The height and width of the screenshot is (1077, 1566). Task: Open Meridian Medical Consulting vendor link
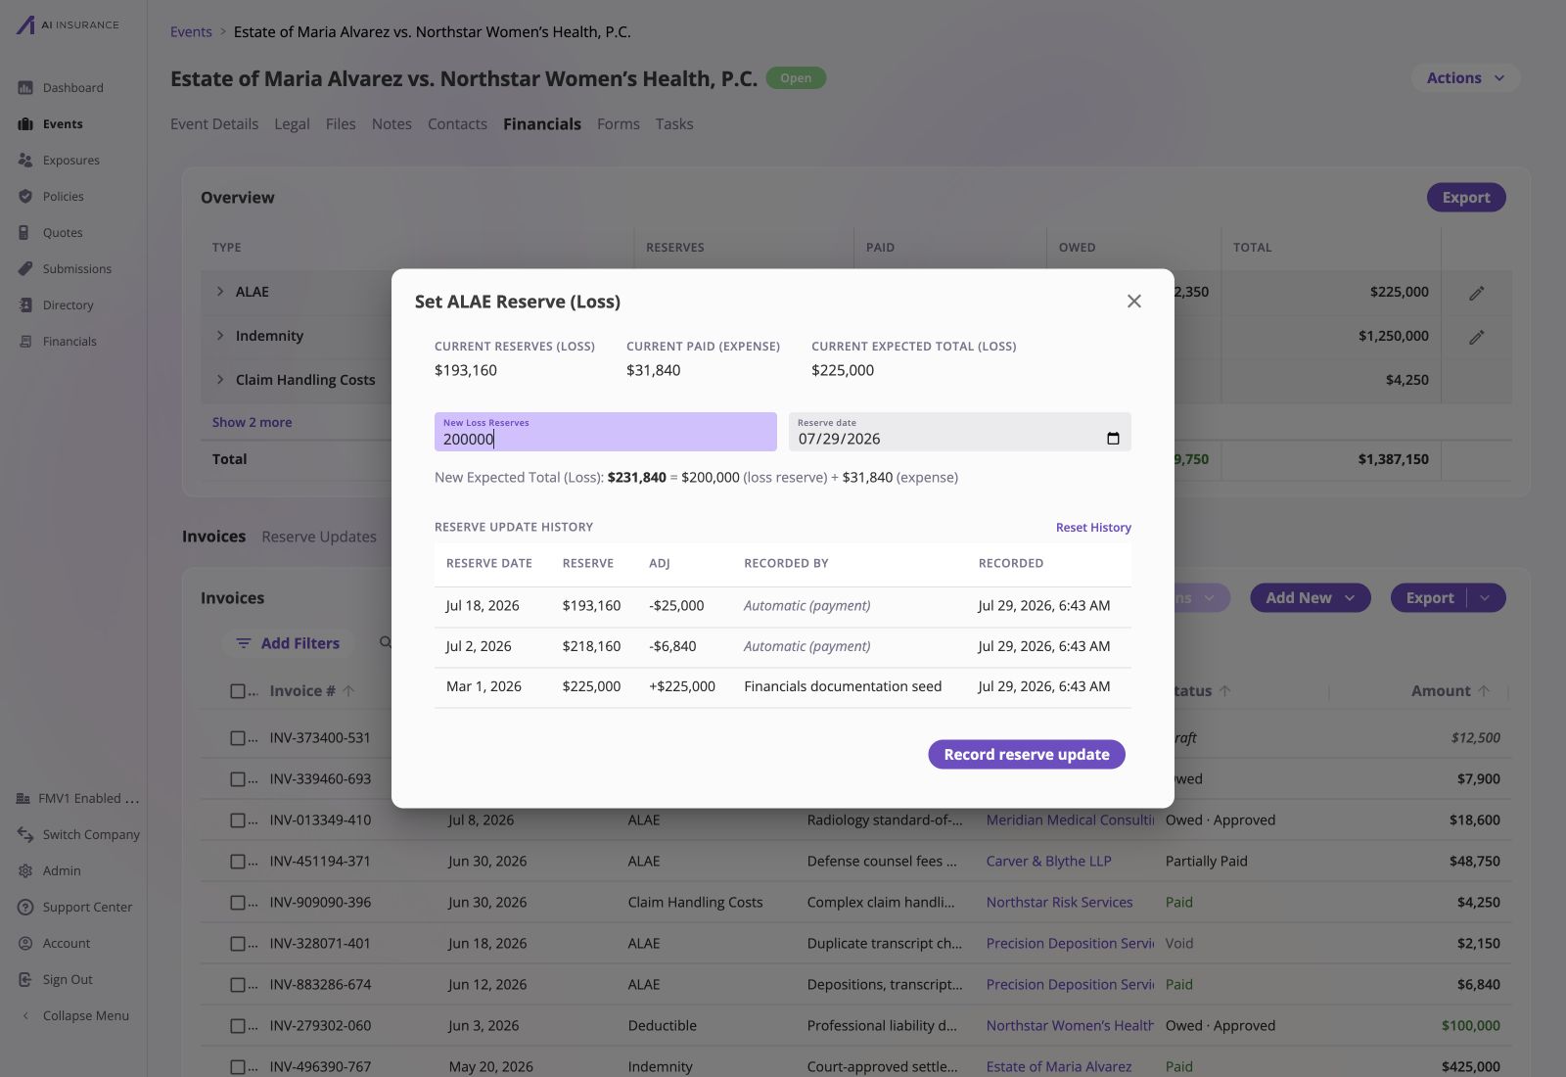(1071, 820)
